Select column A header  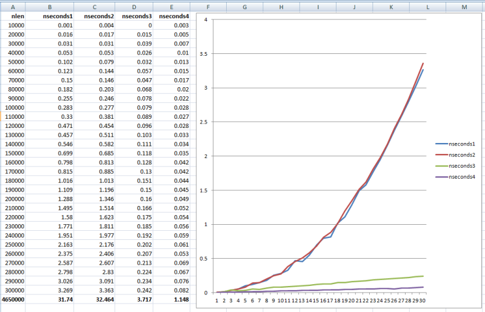(x=13, y=7)
